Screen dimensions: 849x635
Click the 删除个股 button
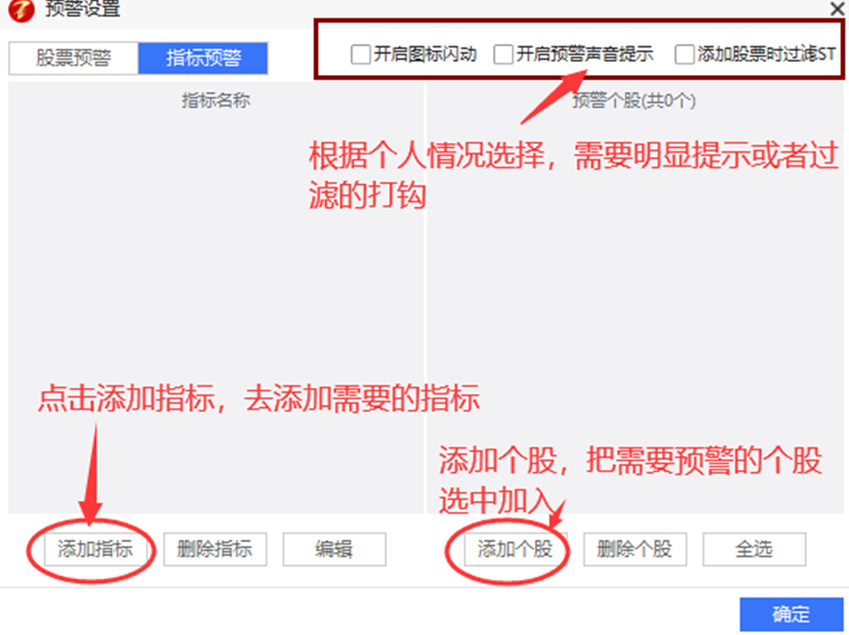[634, 549]
